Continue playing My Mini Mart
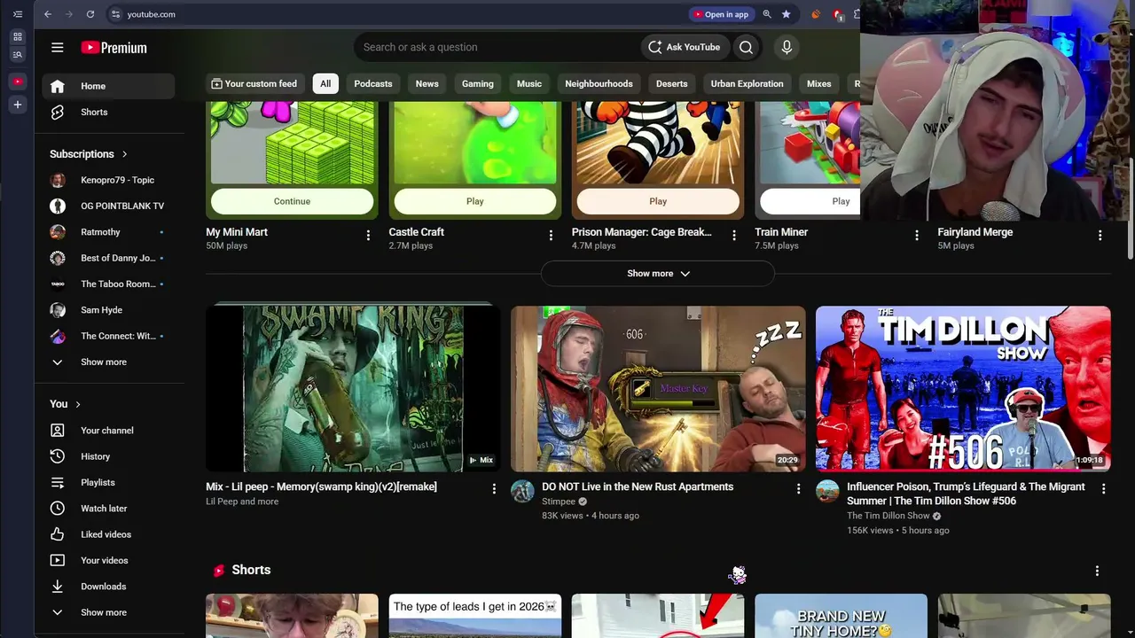This screenshot has width=1135, height=638. tap(292, 201)
